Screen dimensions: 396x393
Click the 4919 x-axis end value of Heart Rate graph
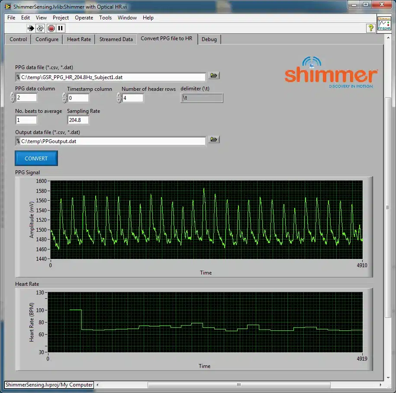click(x=362, y=359)
